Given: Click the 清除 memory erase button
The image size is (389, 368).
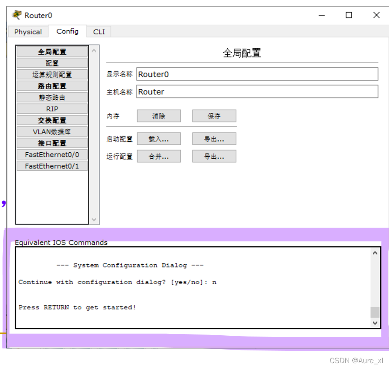Looking at the screenshot, I should click(159, 116).
